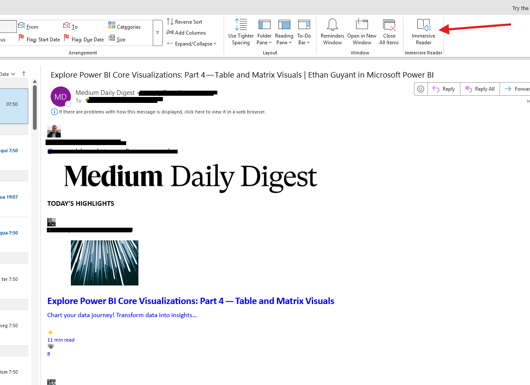
Task: Open this email in a new window
Action: point(362,32)
